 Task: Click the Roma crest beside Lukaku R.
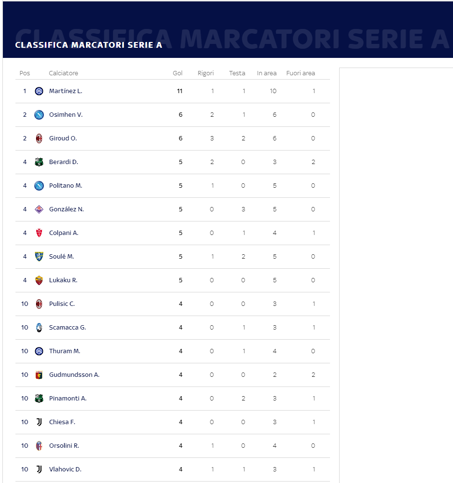pos(39,280)
